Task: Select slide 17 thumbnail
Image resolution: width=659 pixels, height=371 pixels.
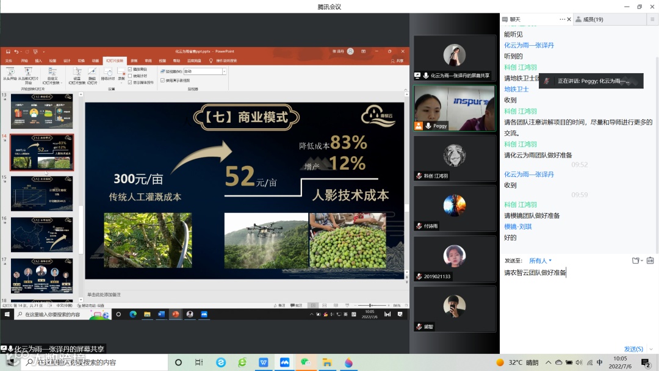Action: coord(41,276)
